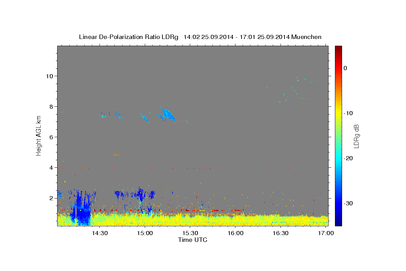The width and height of the screenshot is (406, 271).
Task: Click the height tick label 2
Action: [x=52, y=198]
